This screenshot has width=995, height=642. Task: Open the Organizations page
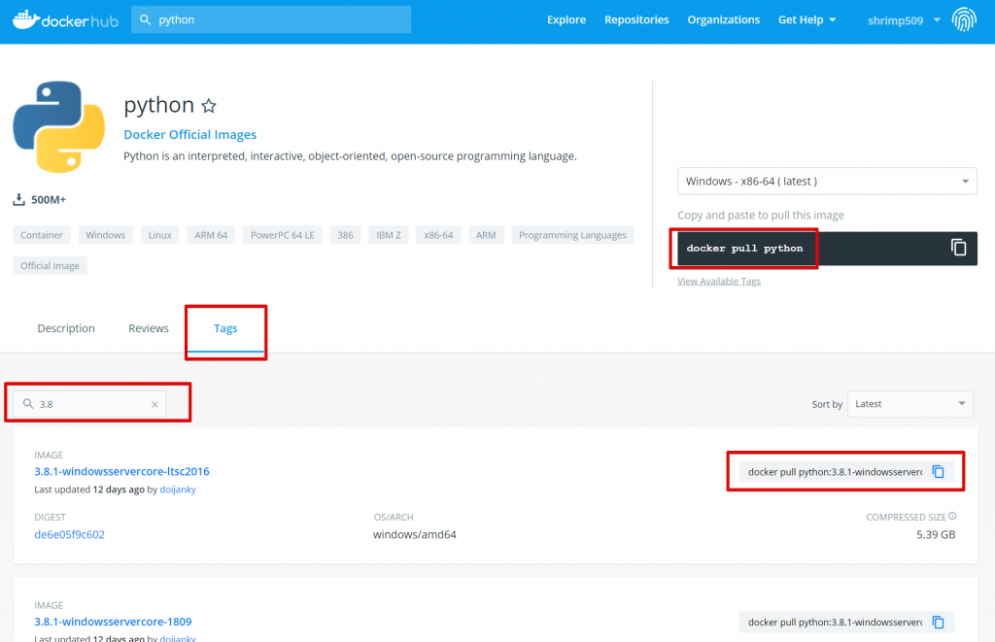[723, 19]
